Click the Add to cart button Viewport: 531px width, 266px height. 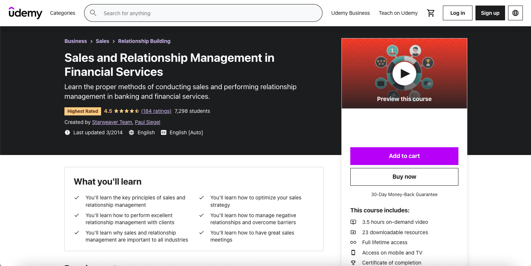click(404, 156)
